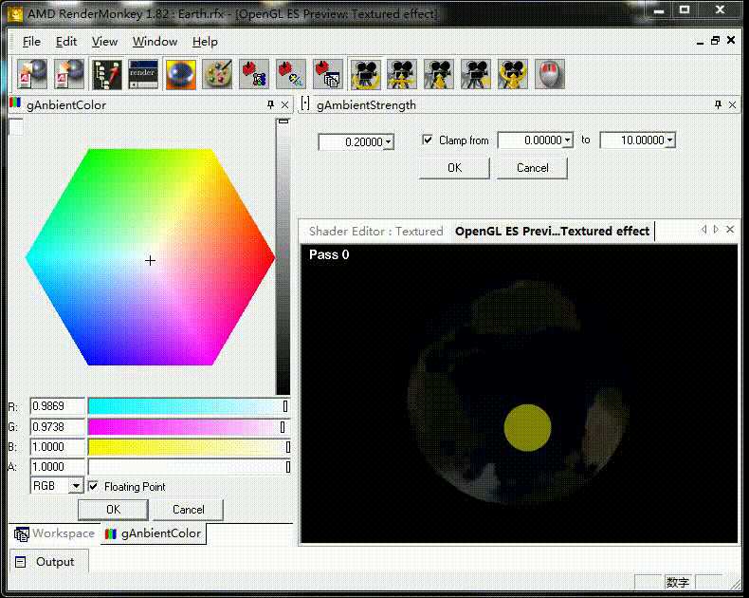Click OK in the gAmbientStrength panel
Viewport: 749px width, 598px height.
pos(454,168)
